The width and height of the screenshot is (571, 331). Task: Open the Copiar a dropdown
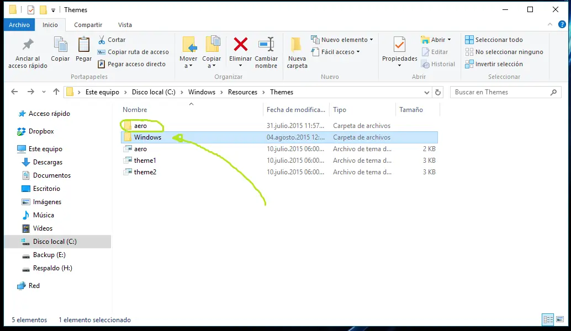(212, 62)
